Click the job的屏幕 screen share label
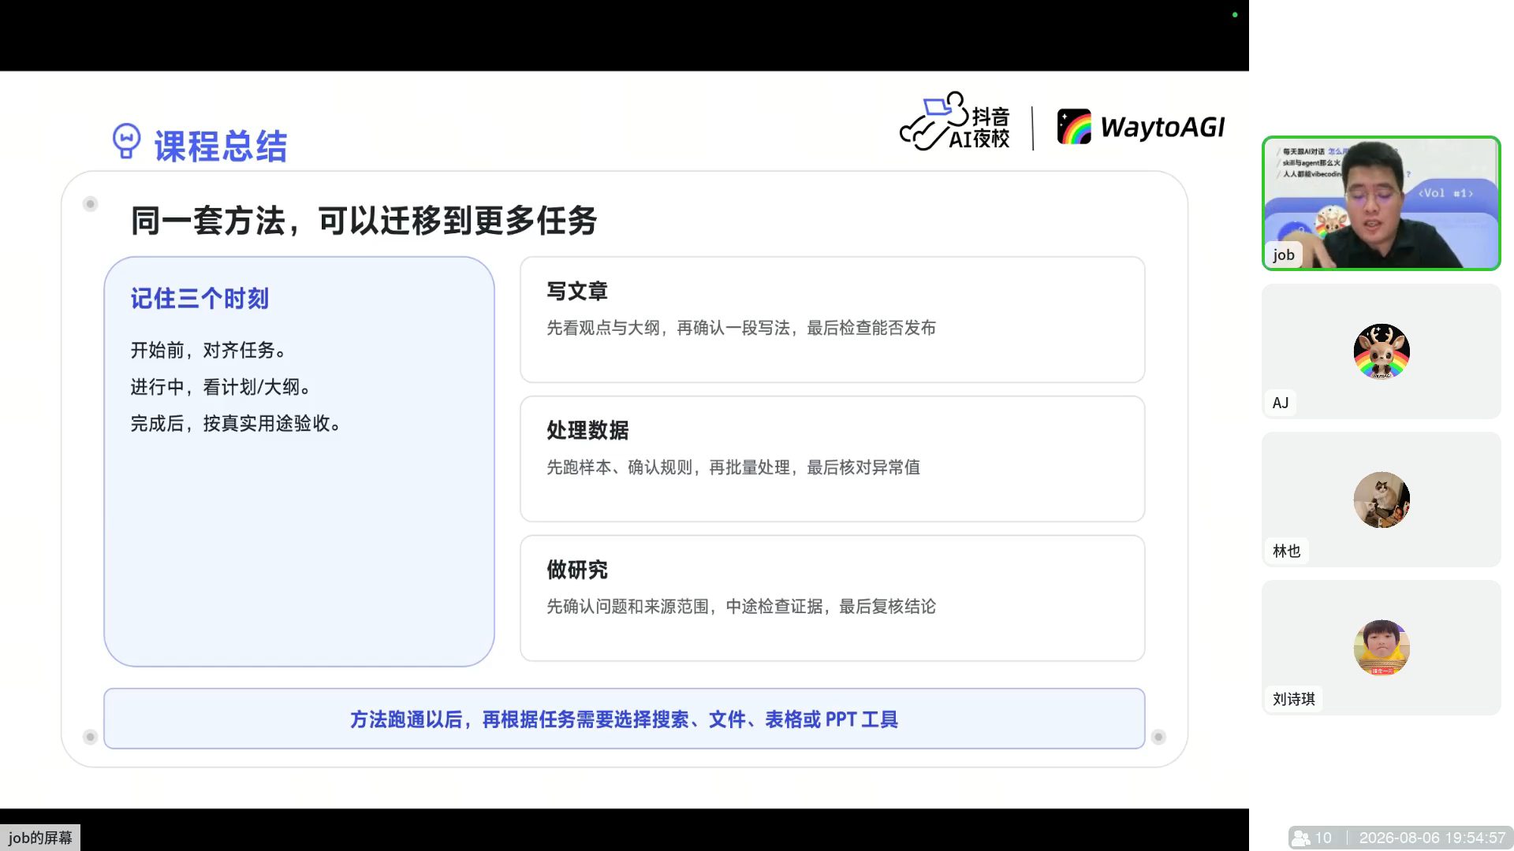This screenshot has height=851, width=1514. tap(40, 838)
